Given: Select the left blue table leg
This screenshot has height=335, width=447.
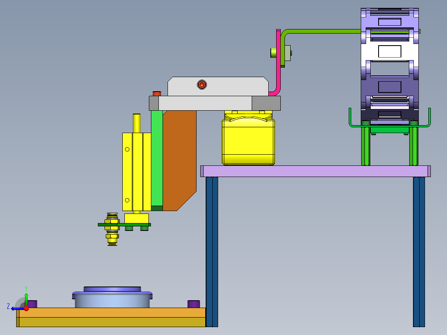Looking at the screenshot, I should pos(212,252).
